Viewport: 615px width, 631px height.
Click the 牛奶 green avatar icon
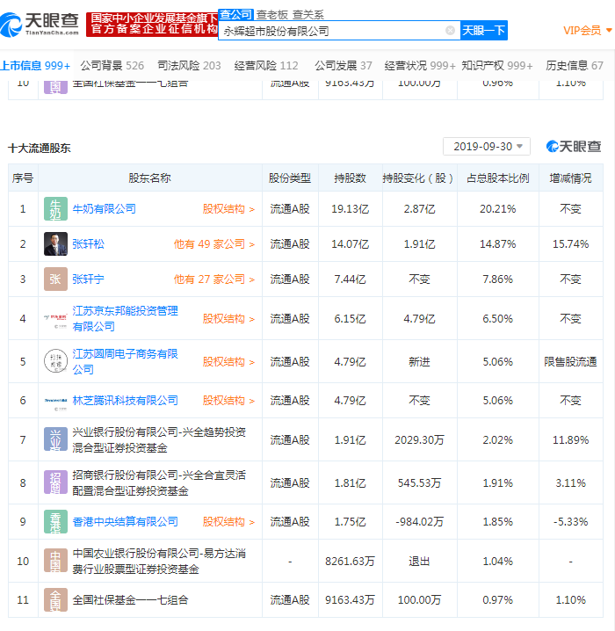click(55, 209)
